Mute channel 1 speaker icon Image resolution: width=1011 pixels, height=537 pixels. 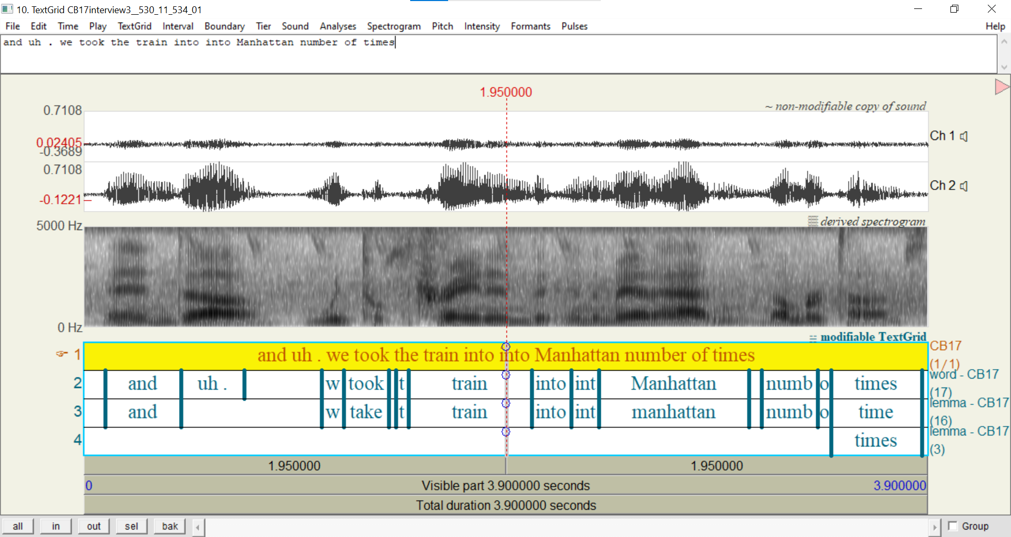click(x=964, y=136)
